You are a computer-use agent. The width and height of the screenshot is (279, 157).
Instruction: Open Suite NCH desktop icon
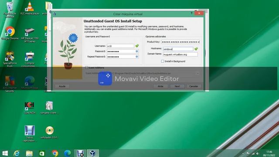(30, 108)
